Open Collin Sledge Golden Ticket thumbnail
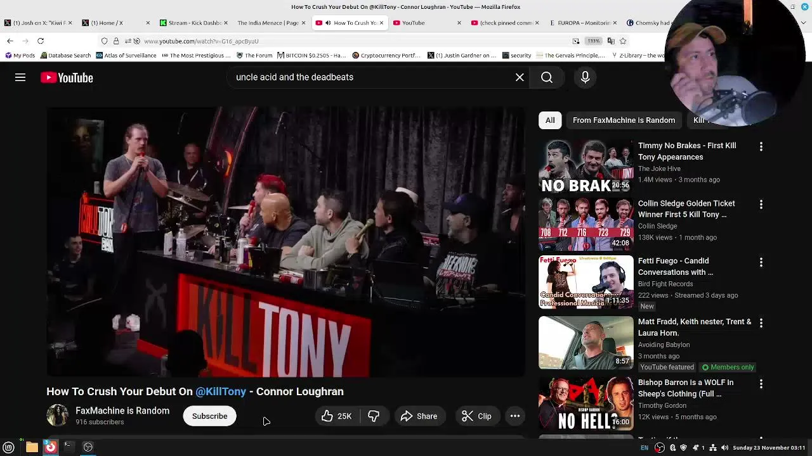 tap(586, 224)
